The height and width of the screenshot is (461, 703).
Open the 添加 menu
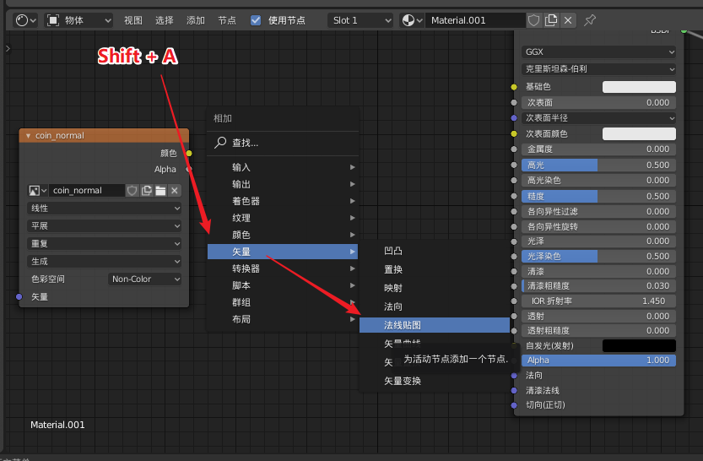[196, 20]
